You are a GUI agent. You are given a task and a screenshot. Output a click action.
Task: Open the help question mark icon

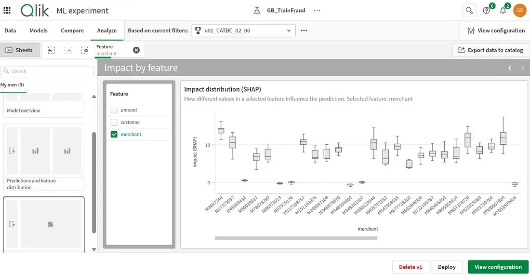pos(486,10)
